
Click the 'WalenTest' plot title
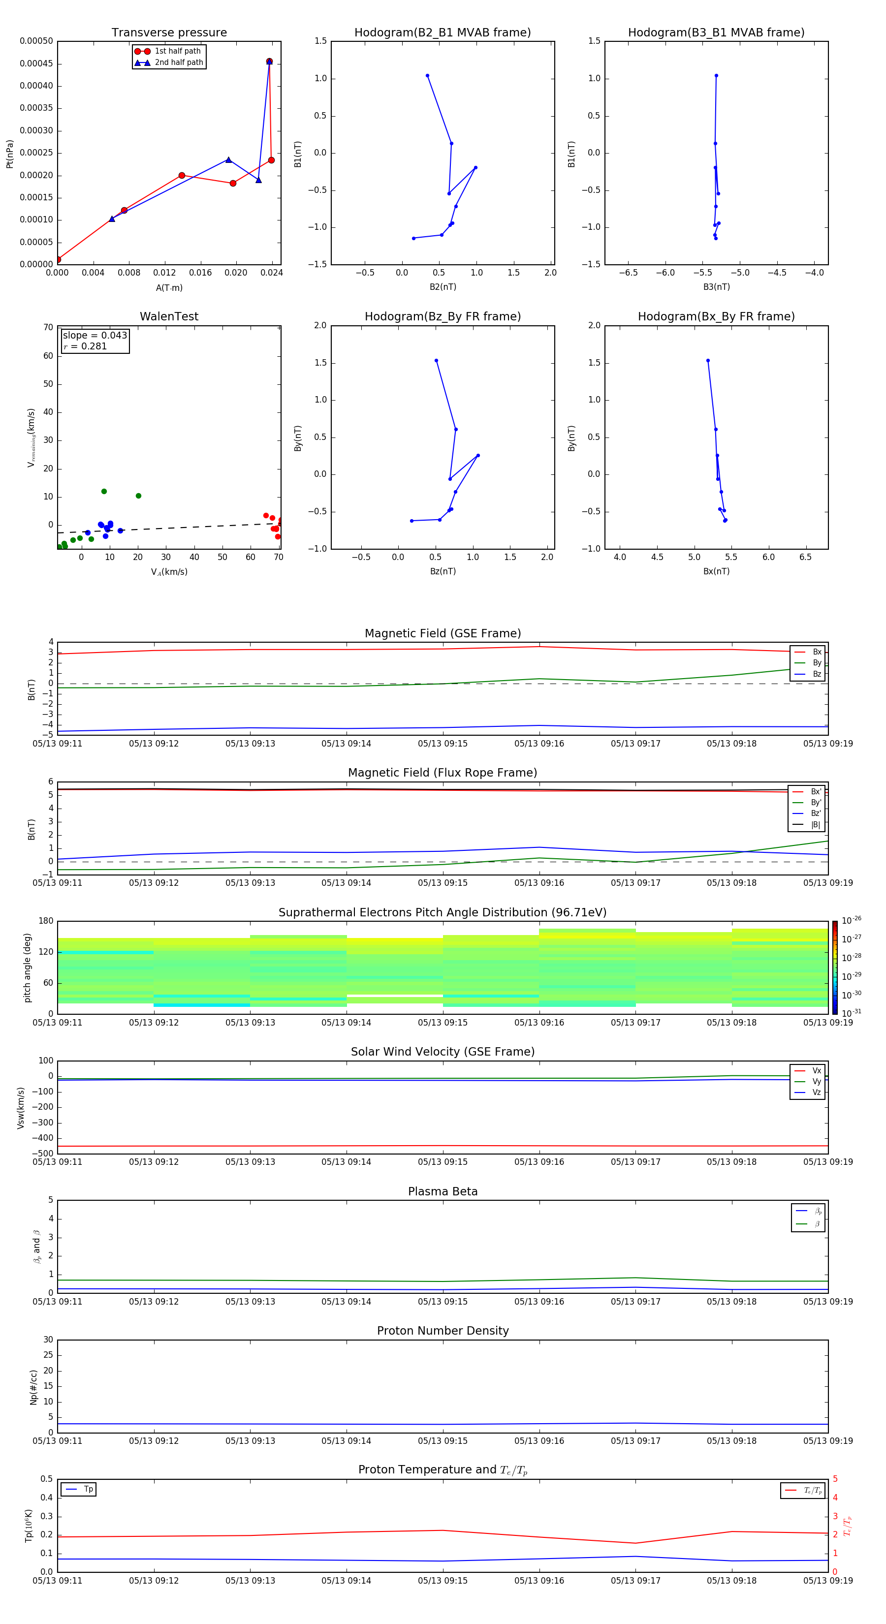[169, 316]
